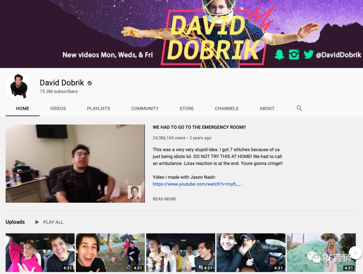
Task: Open the Snapchat icon in the banner
Action: (279, 55)
